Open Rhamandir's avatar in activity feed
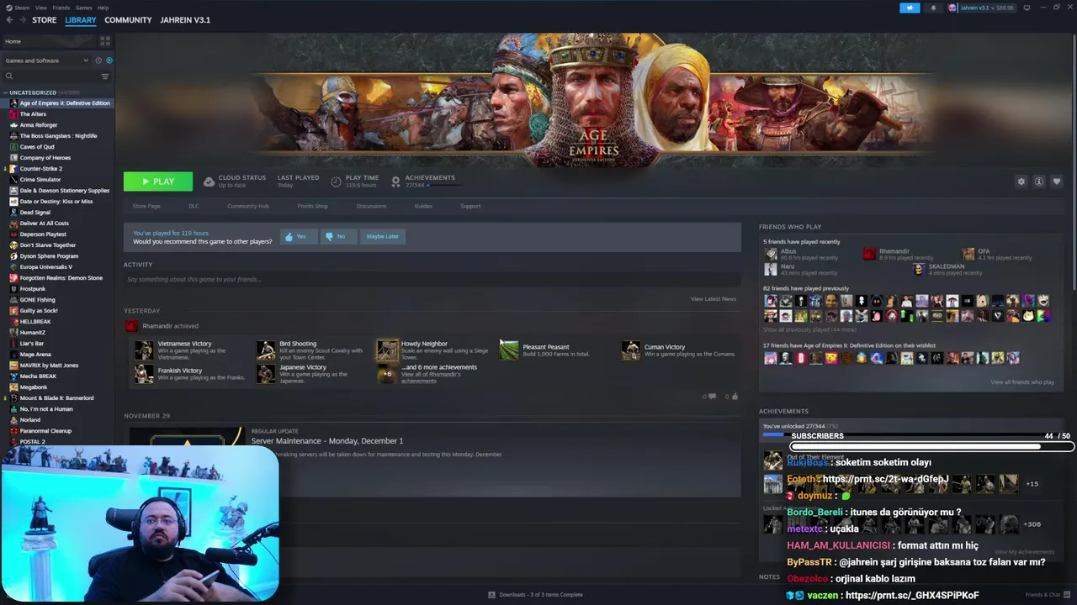This screenshot has width=1077, height=605. point(131,326)
